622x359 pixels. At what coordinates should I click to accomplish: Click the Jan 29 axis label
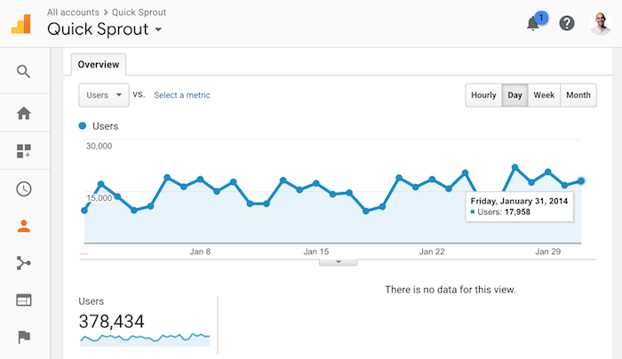click(548, 251)
